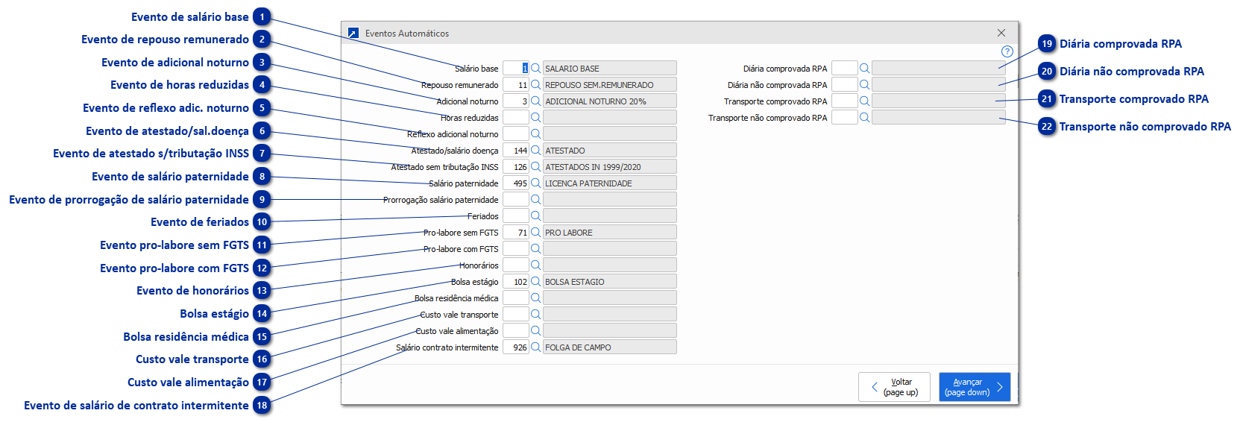
Task: Close the Eventos Automáticos dialog
Action: click(x=1001, y=33)
